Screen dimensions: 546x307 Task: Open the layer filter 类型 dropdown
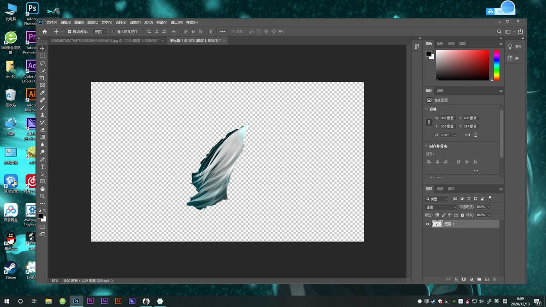(437, 199)
